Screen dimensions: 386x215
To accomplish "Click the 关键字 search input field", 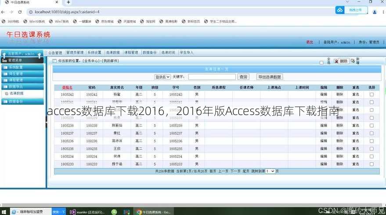I will pyautogui.click(x=212, y=77).
